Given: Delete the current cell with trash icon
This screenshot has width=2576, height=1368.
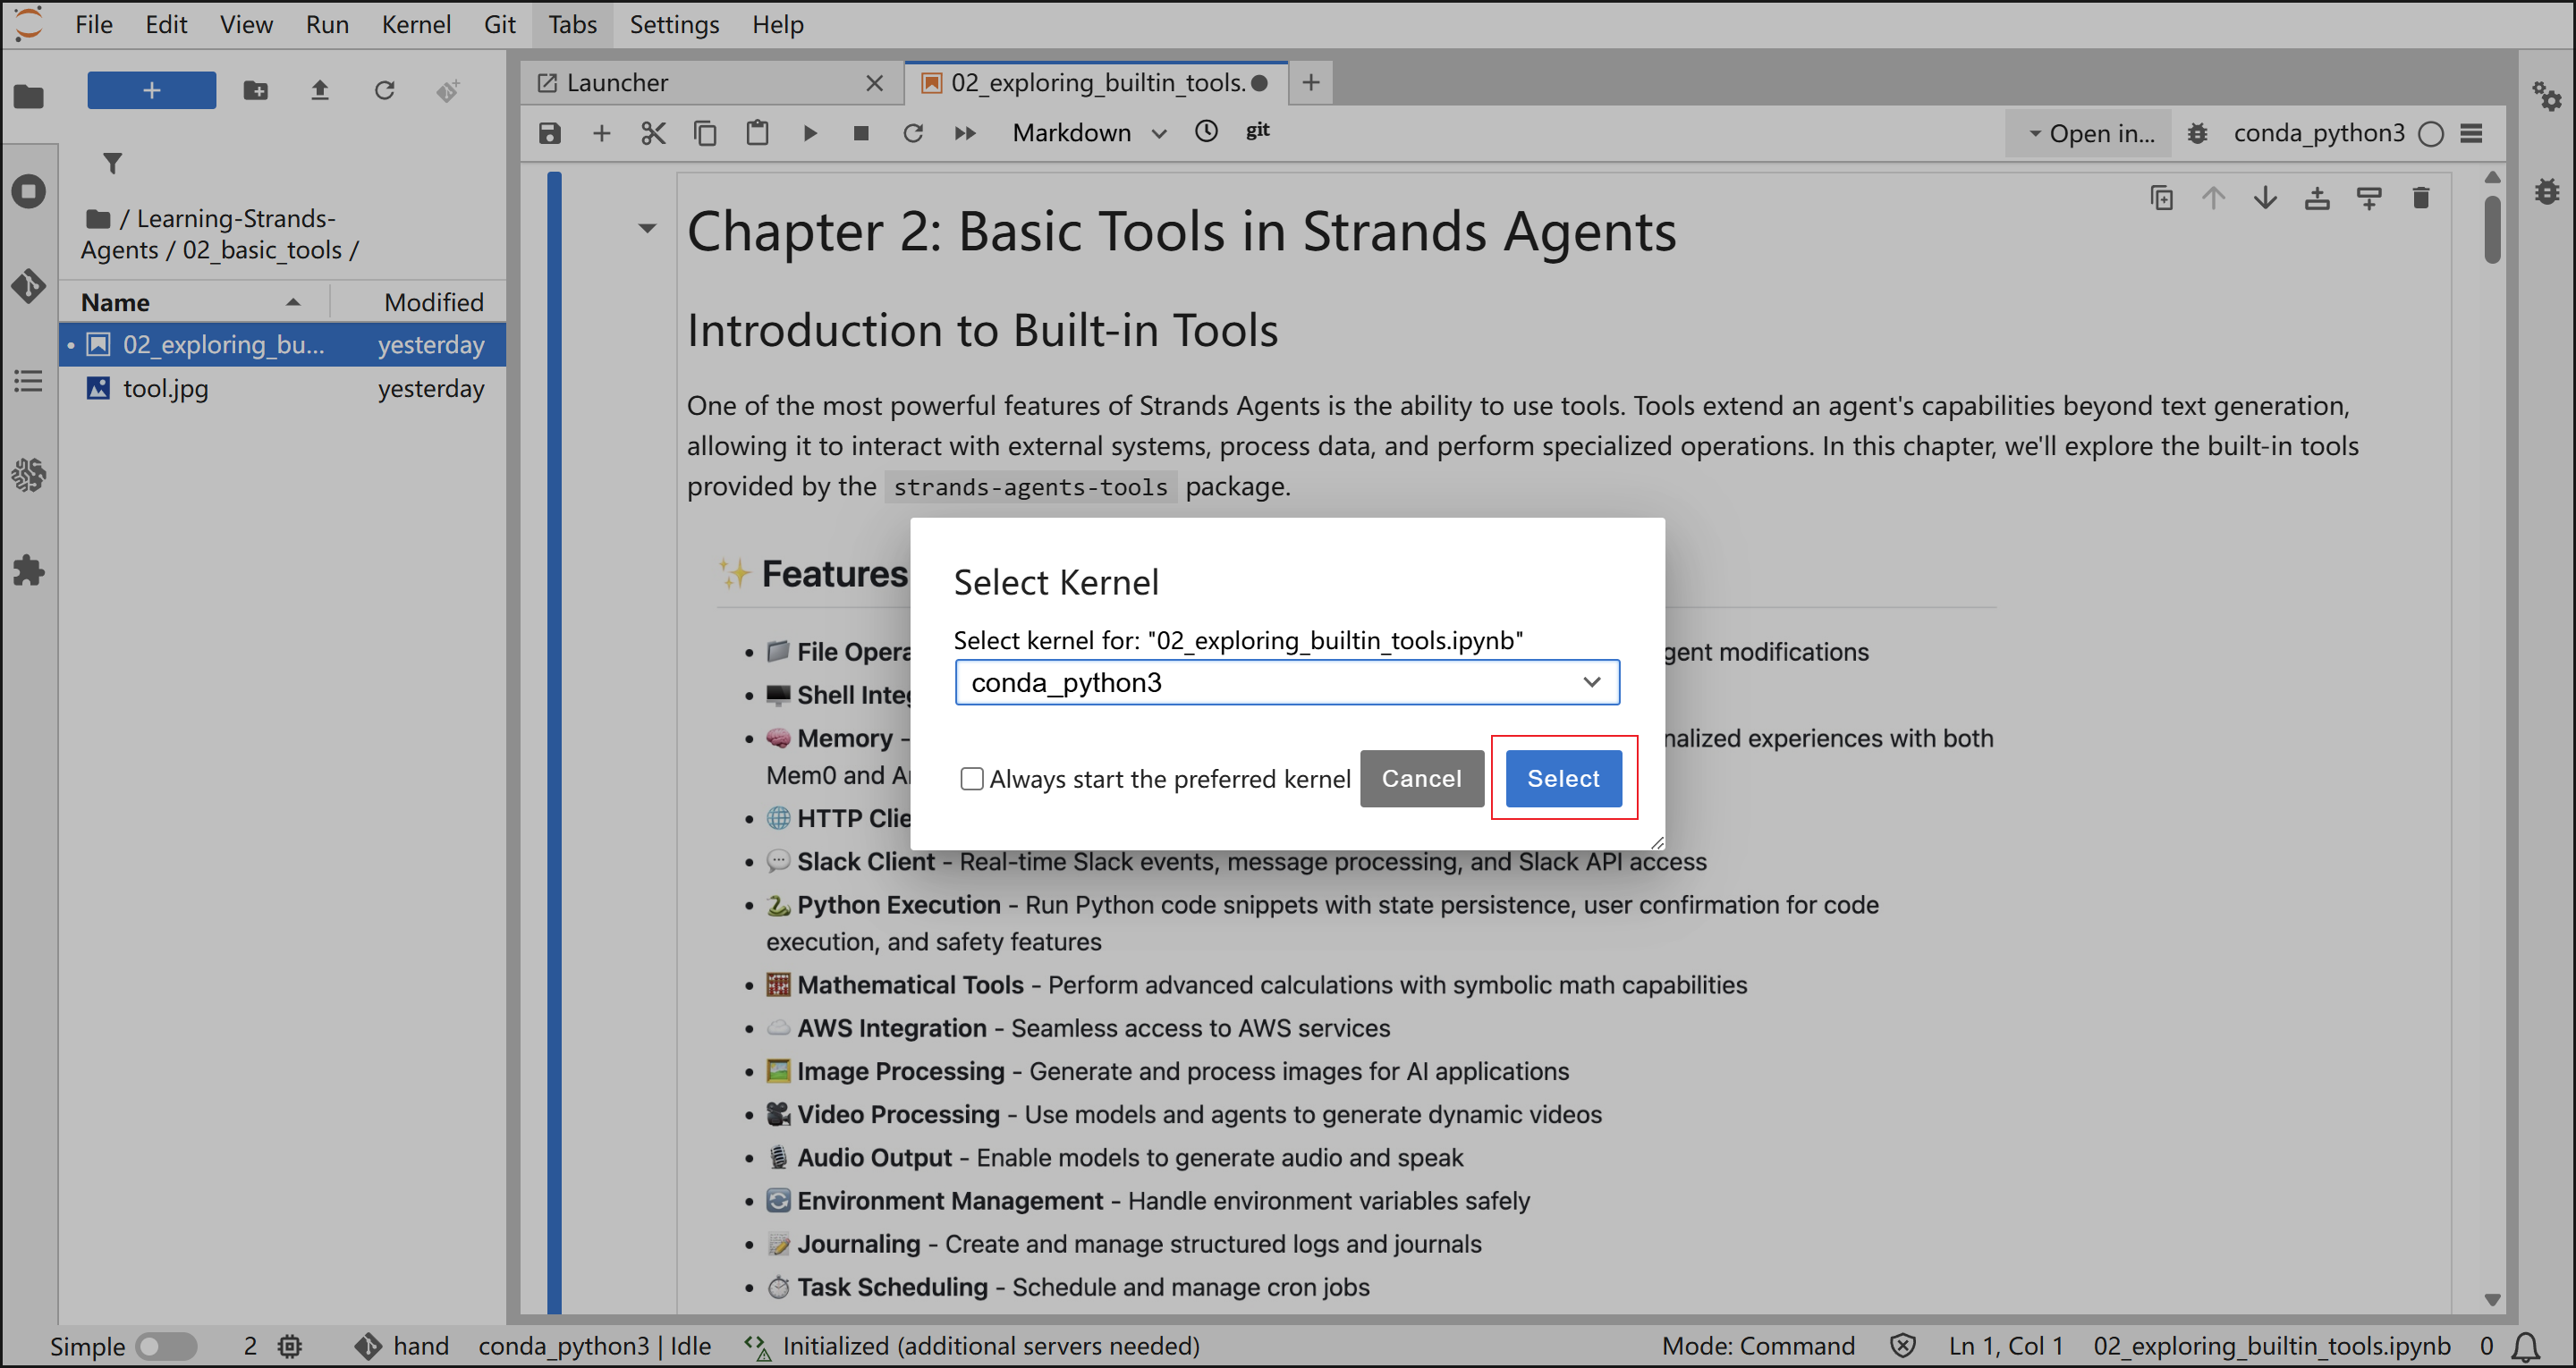Looking at the screenshot, I should [2421, 198].
